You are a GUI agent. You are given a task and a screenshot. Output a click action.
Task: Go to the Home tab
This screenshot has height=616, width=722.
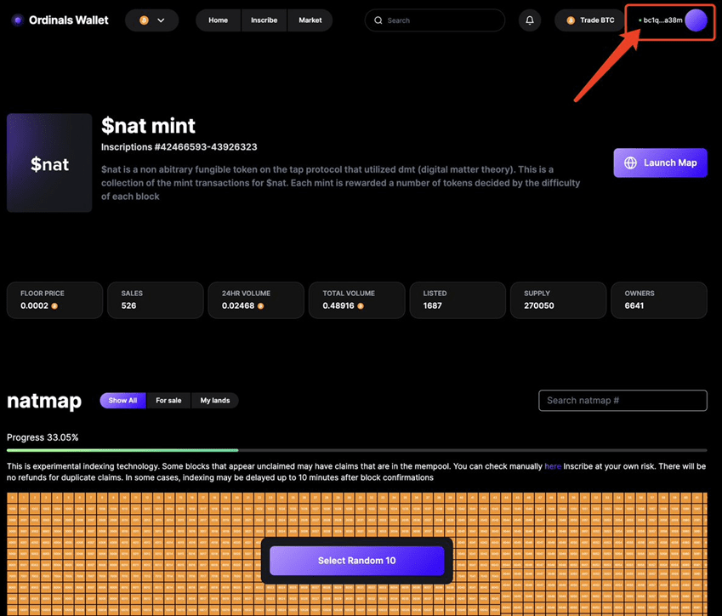[x=219, y=20]
